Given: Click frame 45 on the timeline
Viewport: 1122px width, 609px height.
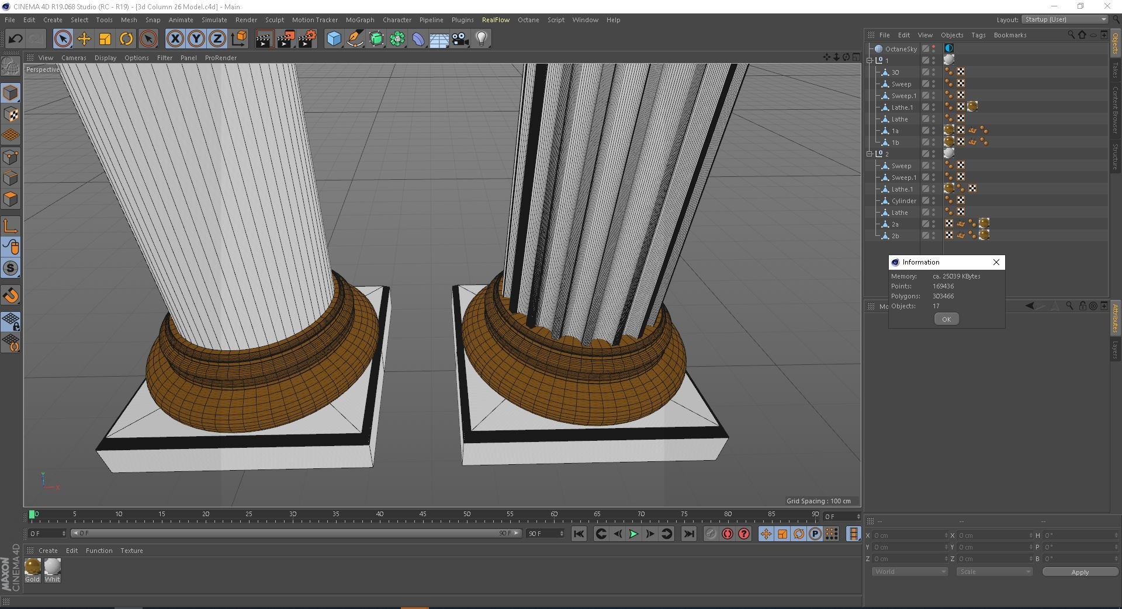Looking at the screenshot, I should [x=423, y=514].
